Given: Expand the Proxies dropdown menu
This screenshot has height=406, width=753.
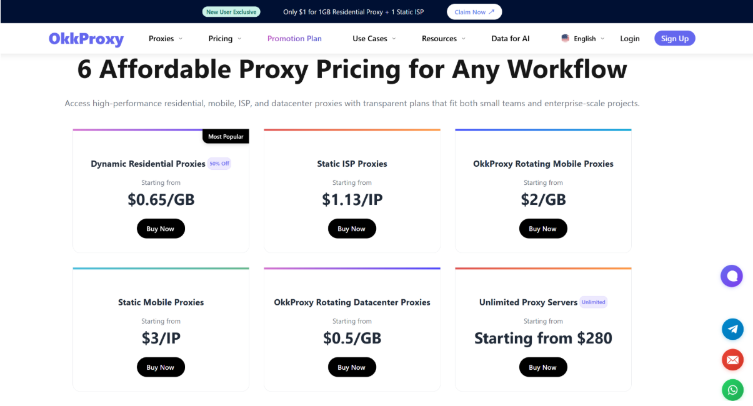Looking at the screenshot, I should (166, 39).
